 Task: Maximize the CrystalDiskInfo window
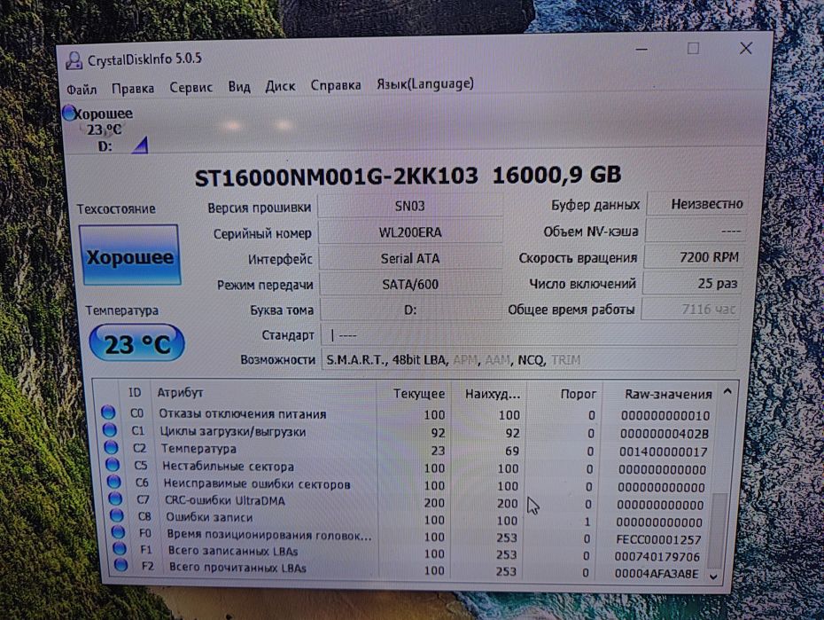click(693, 49)
